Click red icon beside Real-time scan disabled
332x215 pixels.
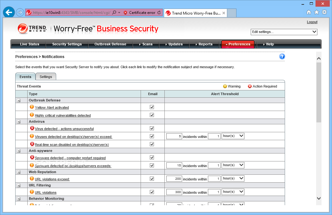pyautogui.click(x=32, y=144)
